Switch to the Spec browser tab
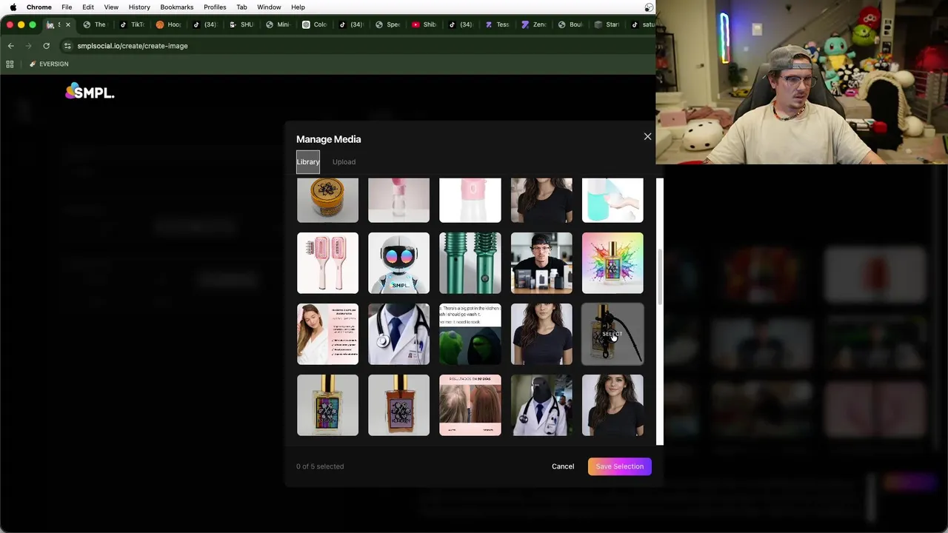This screenshot has width=948, height=533. (x=388, y=24)
